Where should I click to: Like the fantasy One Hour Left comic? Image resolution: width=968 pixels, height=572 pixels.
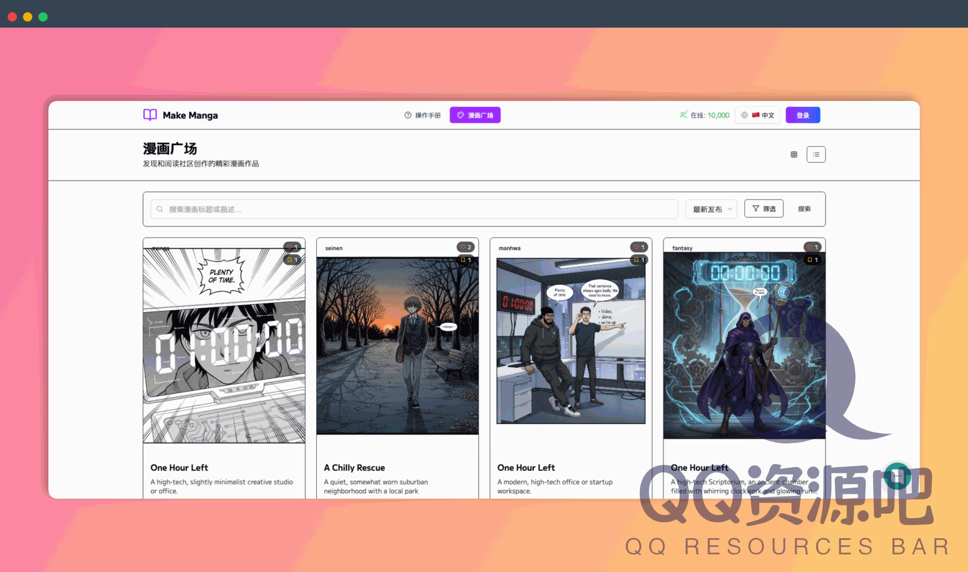(x=812, y=247)
